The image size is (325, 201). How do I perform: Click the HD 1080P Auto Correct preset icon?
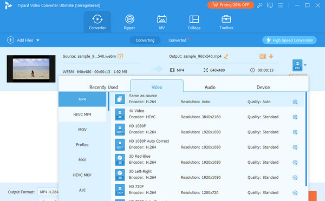click(x=120, y=145)
